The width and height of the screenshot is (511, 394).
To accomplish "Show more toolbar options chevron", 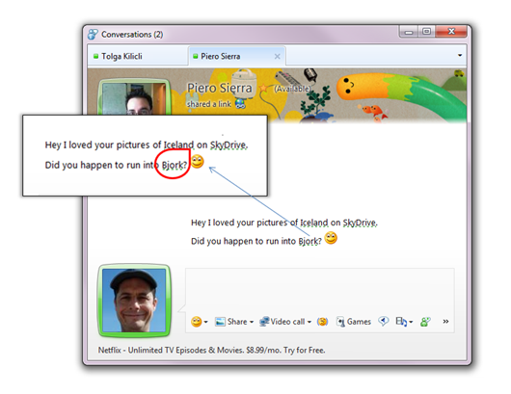I will tap(445, 322).
